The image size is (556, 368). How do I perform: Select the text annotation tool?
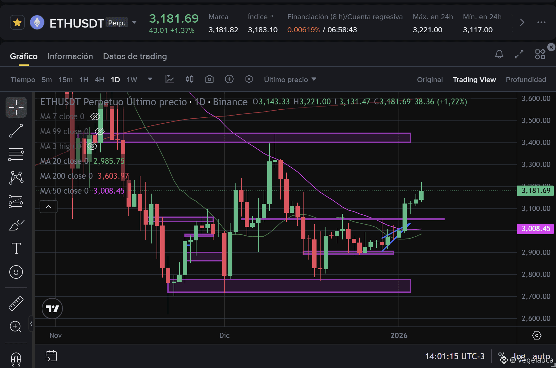16,248
